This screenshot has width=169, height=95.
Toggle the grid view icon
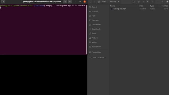pos(143,2)
